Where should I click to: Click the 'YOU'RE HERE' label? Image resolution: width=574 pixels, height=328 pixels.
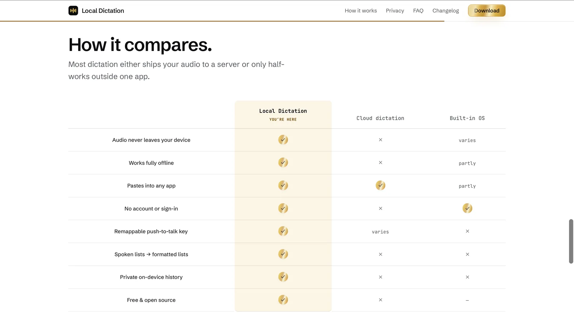click(x=283, y=120)
